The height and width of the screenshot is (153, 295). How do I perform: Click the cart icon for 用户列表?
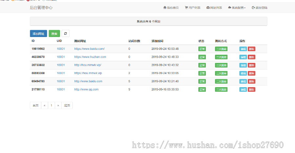tap(186, 8)
